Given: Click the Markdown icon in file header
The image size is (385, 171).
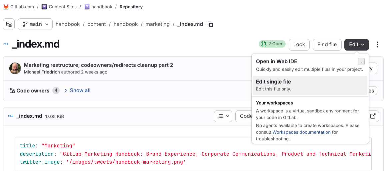Looking at the screenshot, I should point(10,116).
